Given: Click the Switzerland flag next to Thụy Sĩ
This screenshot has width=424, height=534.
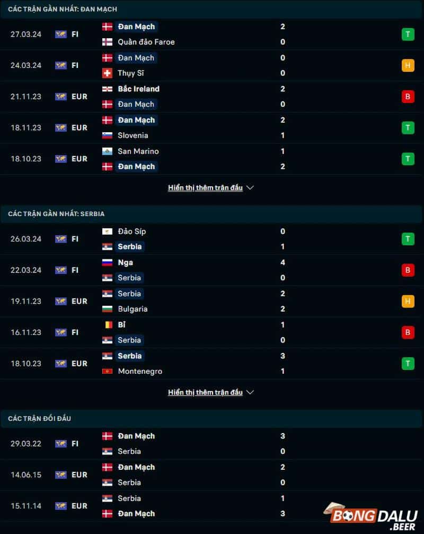Looking at the screenshot, I should pos(107,73).
